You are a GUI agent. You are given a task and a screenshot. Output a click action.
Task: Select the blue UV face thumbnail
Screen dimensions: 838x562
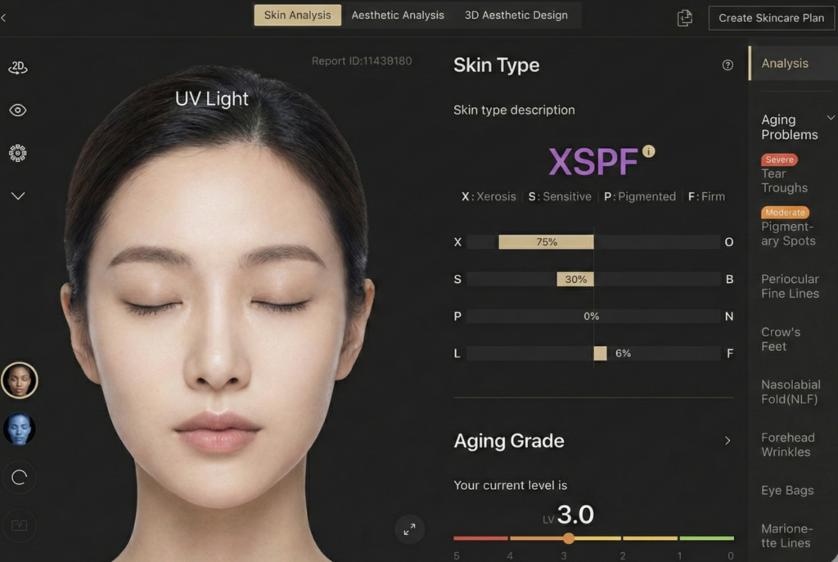[x=20, y=429]
